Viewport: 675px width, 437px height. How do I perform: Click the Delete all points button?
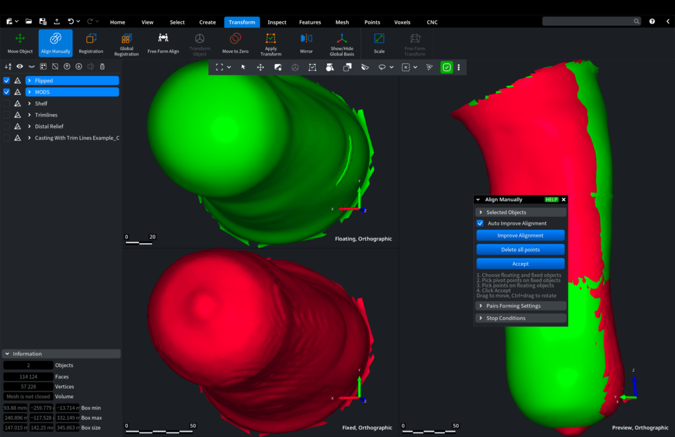(x=520, y=249)
